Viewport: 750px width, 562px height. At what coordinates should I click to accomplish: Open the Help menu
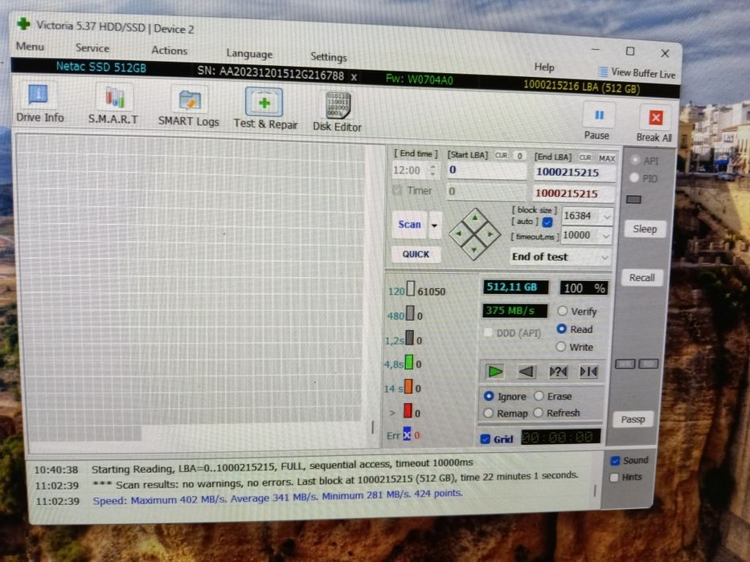pos(544,67)
